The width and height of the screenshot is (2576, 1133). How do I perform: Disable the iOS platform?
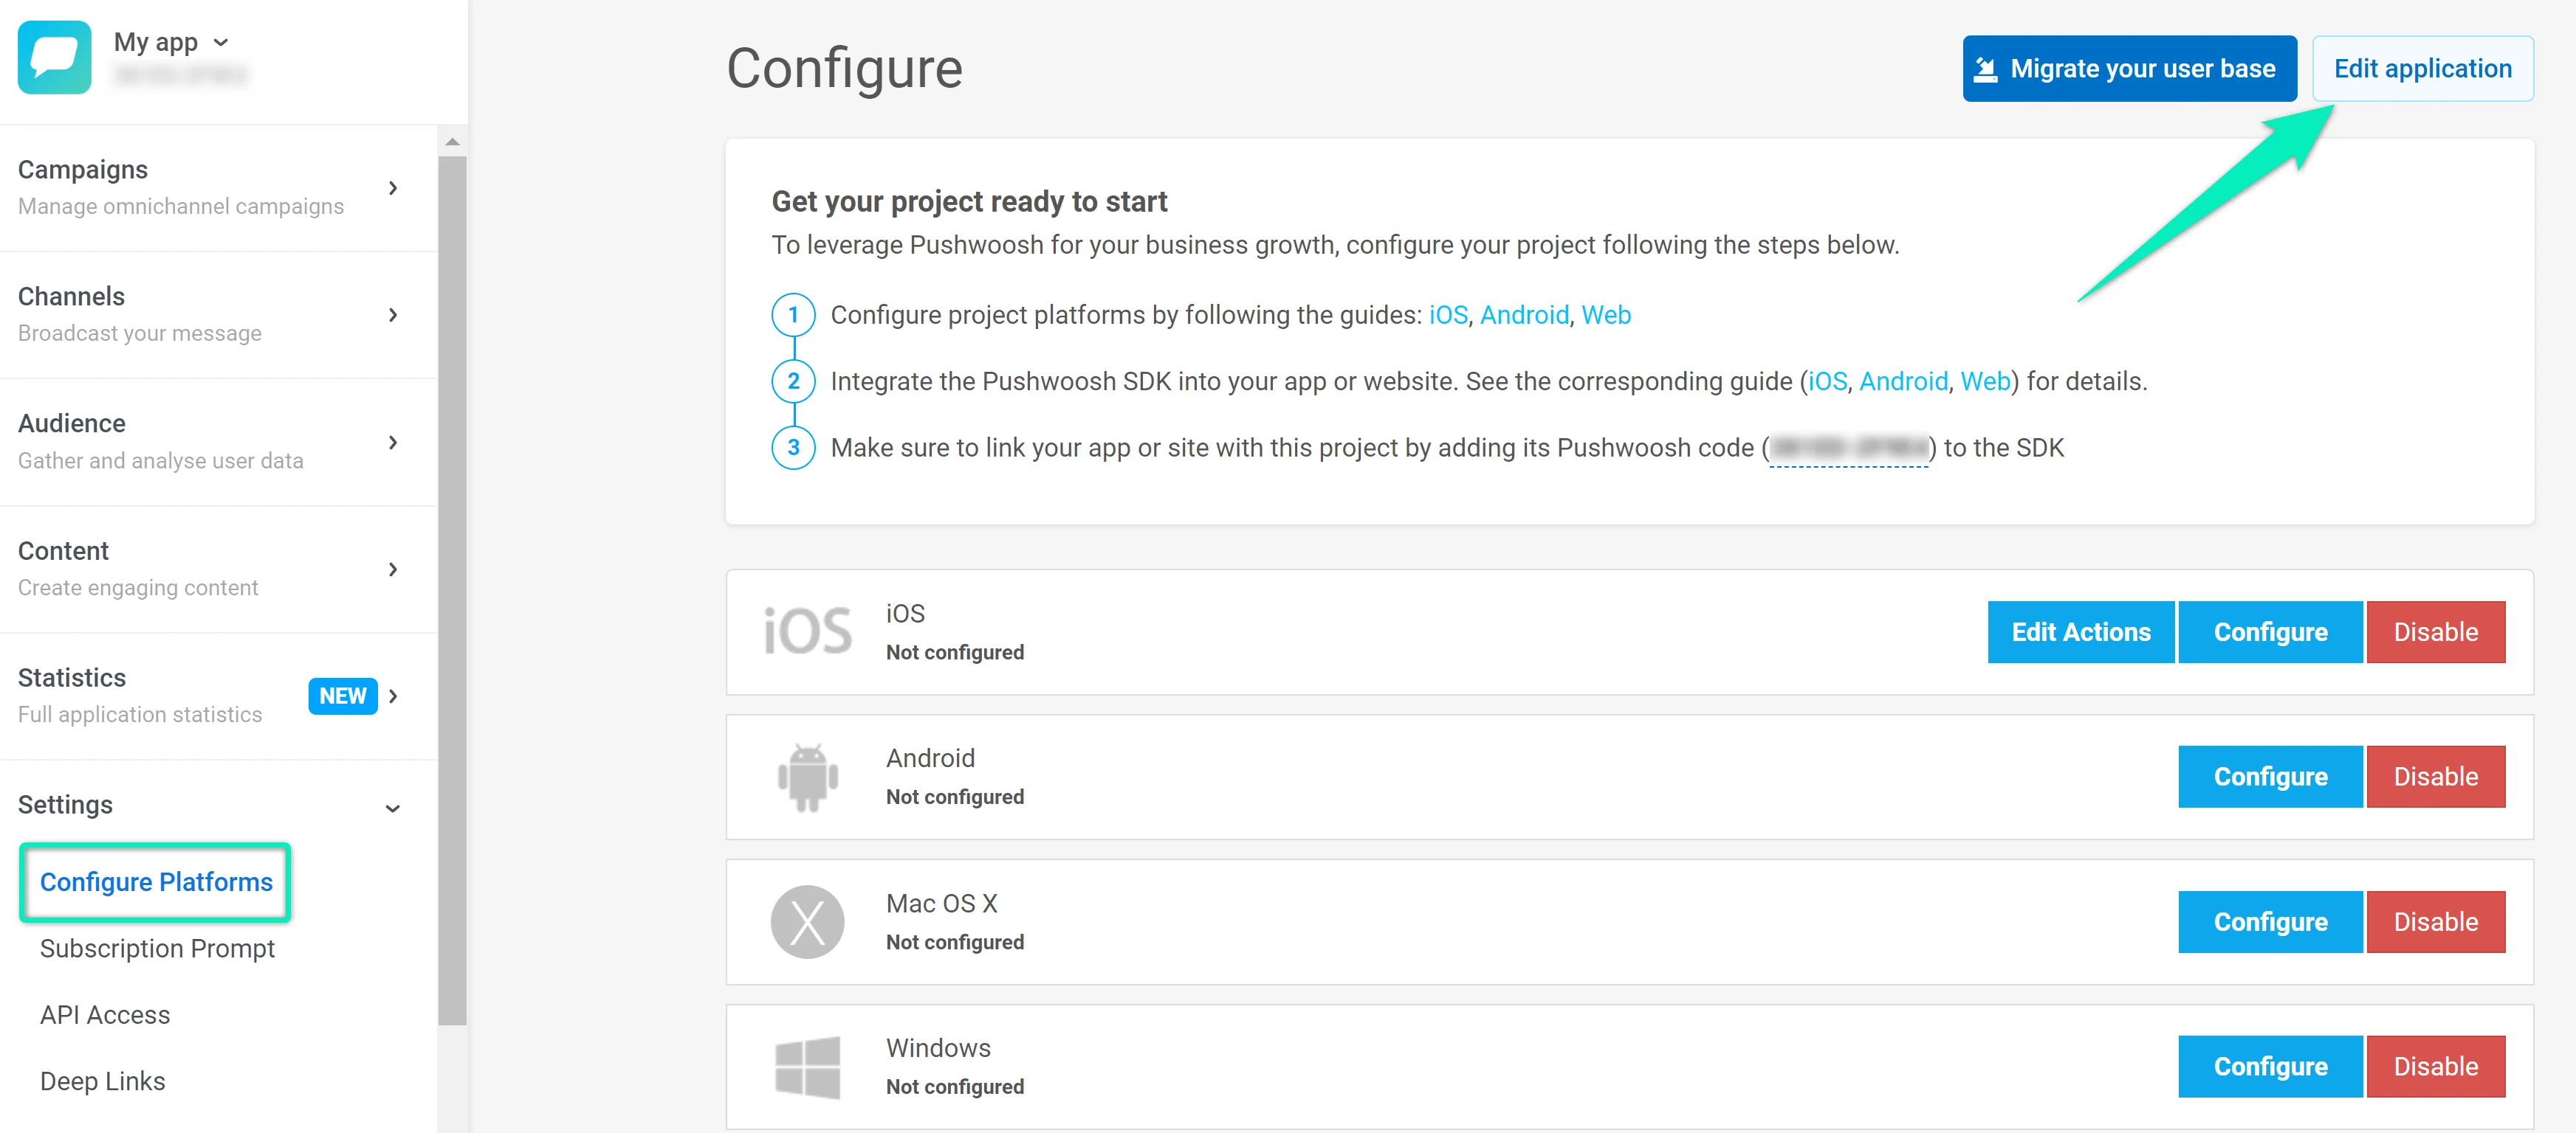2436,631
